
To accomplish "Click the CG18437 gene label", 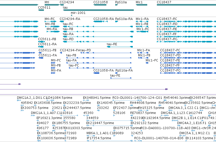I will coord(164,2).
